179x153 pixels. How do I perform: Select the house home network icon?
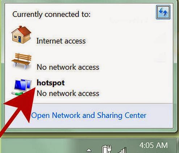click(x=21, y=34)
